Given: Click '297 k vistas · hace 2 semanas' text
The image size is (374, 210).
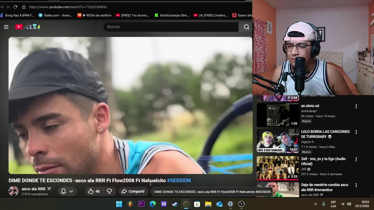Looking at the screenshot, I should [322, 174].
